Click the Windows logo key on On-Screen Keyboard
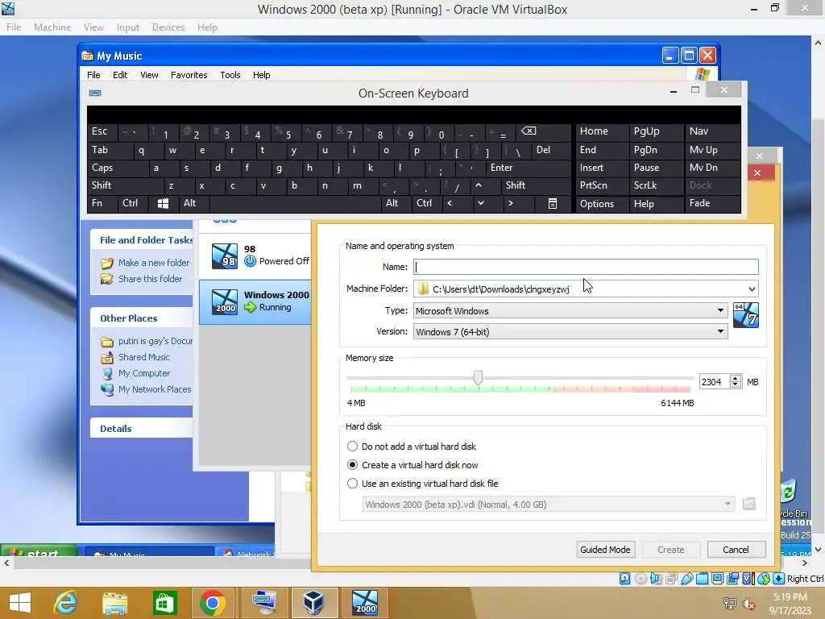 click(x=163, y=204)
